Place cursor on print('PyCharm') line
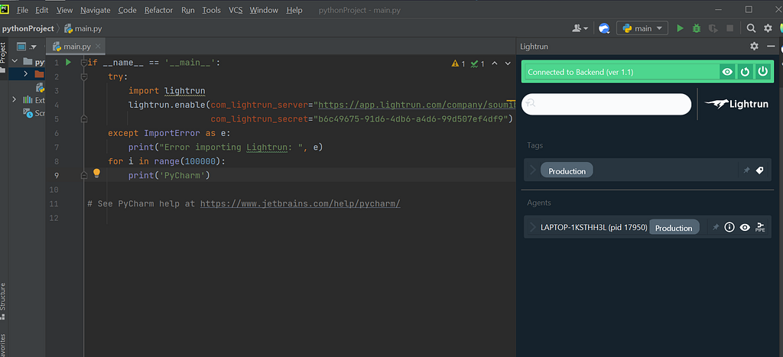This screenshot has height=357, width=783. click(169, 176)
